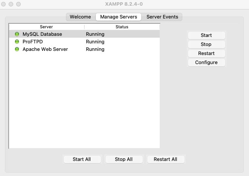The width and height of the screenshot is (249, 176).
Task: Restart the selected server
Action: [x=206, y=54]
